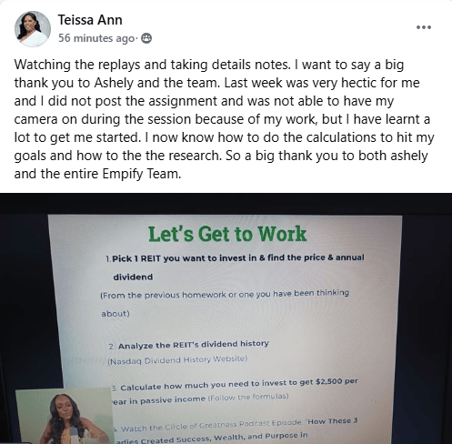Viewport: 452px width, 444px height.
Task: Click "Nasdaq Dividend History Website" text
Action: coord(177,360)
